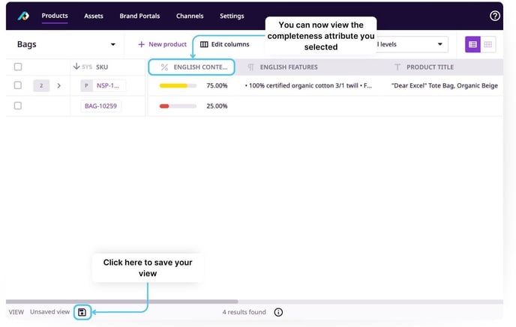
Task: Click the app logo icon
Action: (23, 16)
